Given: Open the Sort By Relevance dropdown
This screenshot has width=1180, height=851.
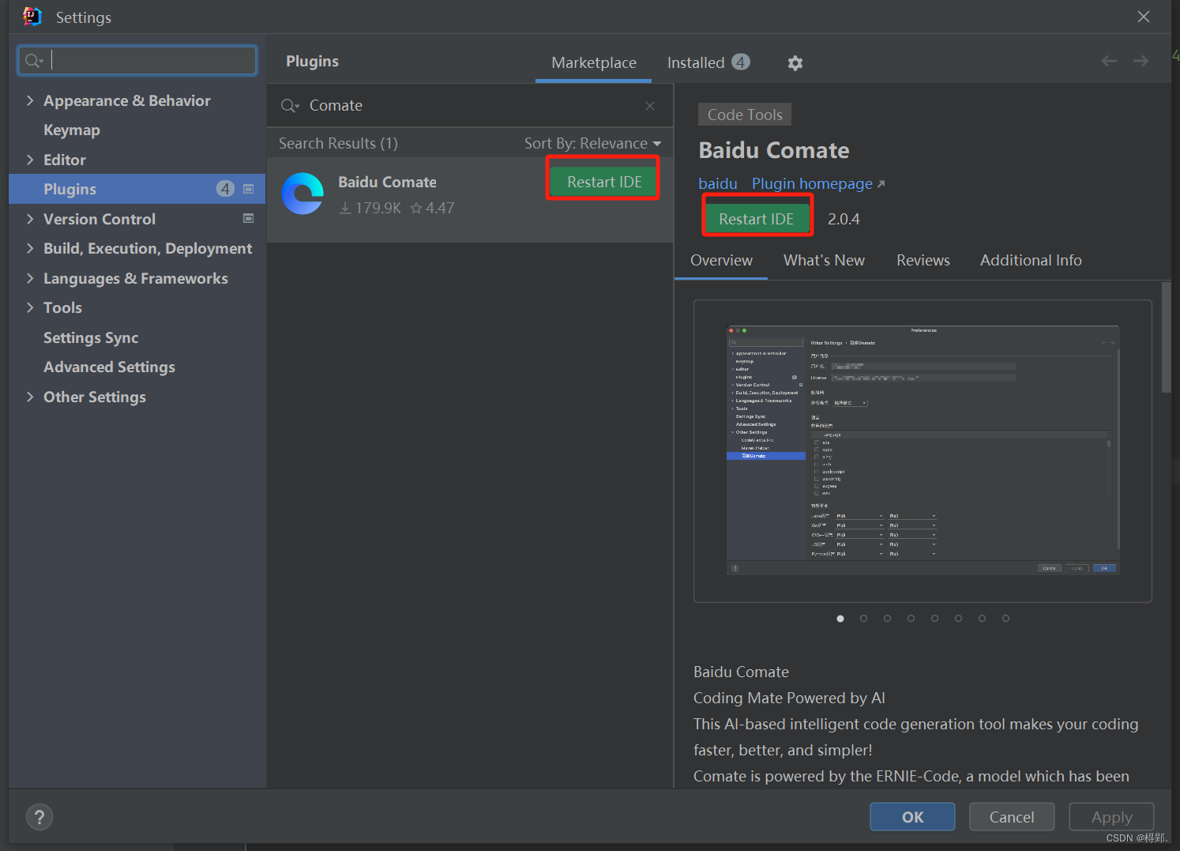Looking at the screenshot, I should tap(592, 143).
